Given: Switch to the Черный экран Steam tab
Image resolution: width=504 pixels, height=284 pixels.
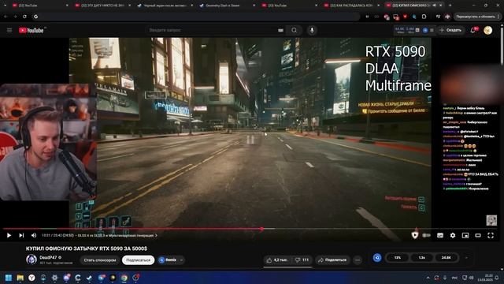Looking at the screenshot, I should coord(164,6).
